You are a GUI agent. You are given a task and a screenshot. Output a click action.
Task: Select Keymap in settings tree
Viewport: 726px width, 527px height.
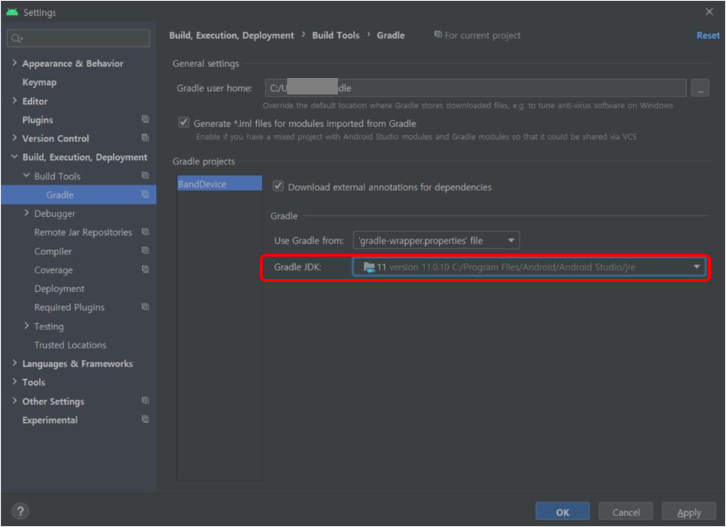[40, 82]
